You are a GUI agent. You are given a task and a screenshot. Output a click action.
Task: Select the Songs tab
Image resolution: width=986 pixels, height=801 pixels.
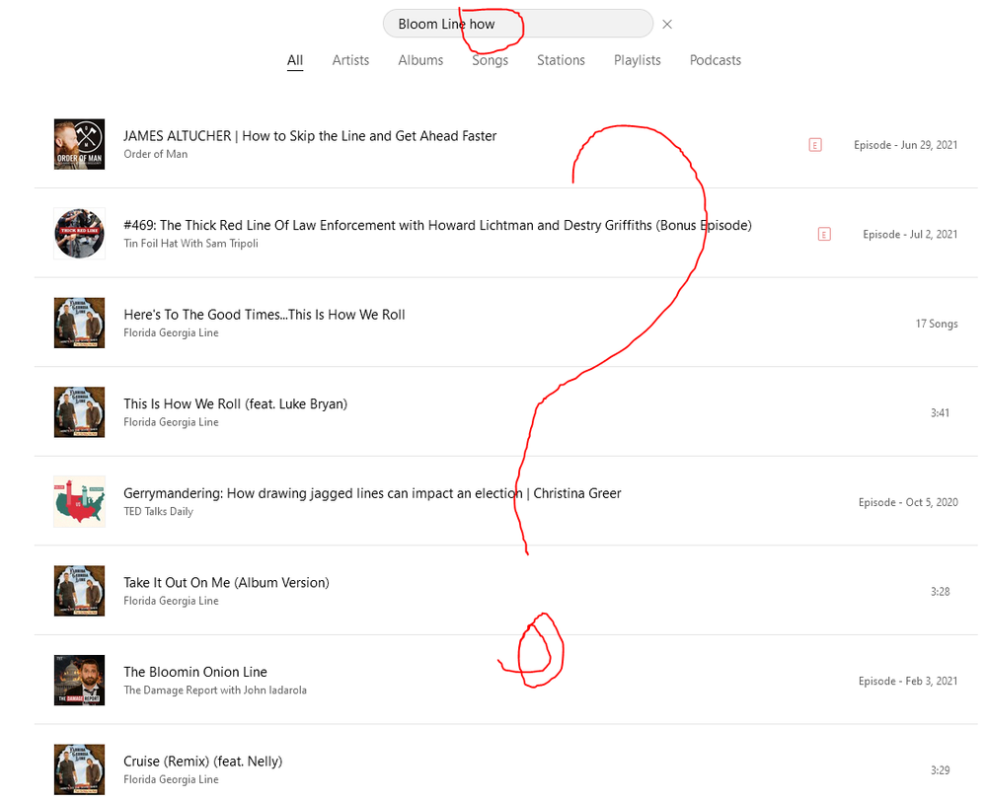[490, 60]
